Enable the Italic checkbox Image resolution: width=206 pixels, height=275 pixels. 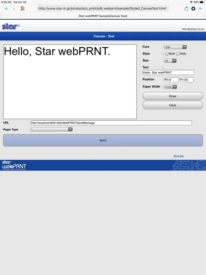(178, 54)
